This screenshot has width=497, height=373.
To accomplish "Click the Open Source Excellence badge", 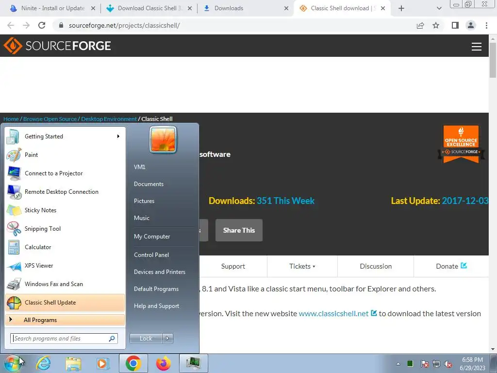I will coord(461,144).
